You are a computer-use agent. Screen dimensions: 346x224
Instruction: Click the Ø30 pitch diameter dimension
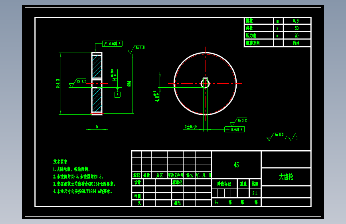point(129,84)
